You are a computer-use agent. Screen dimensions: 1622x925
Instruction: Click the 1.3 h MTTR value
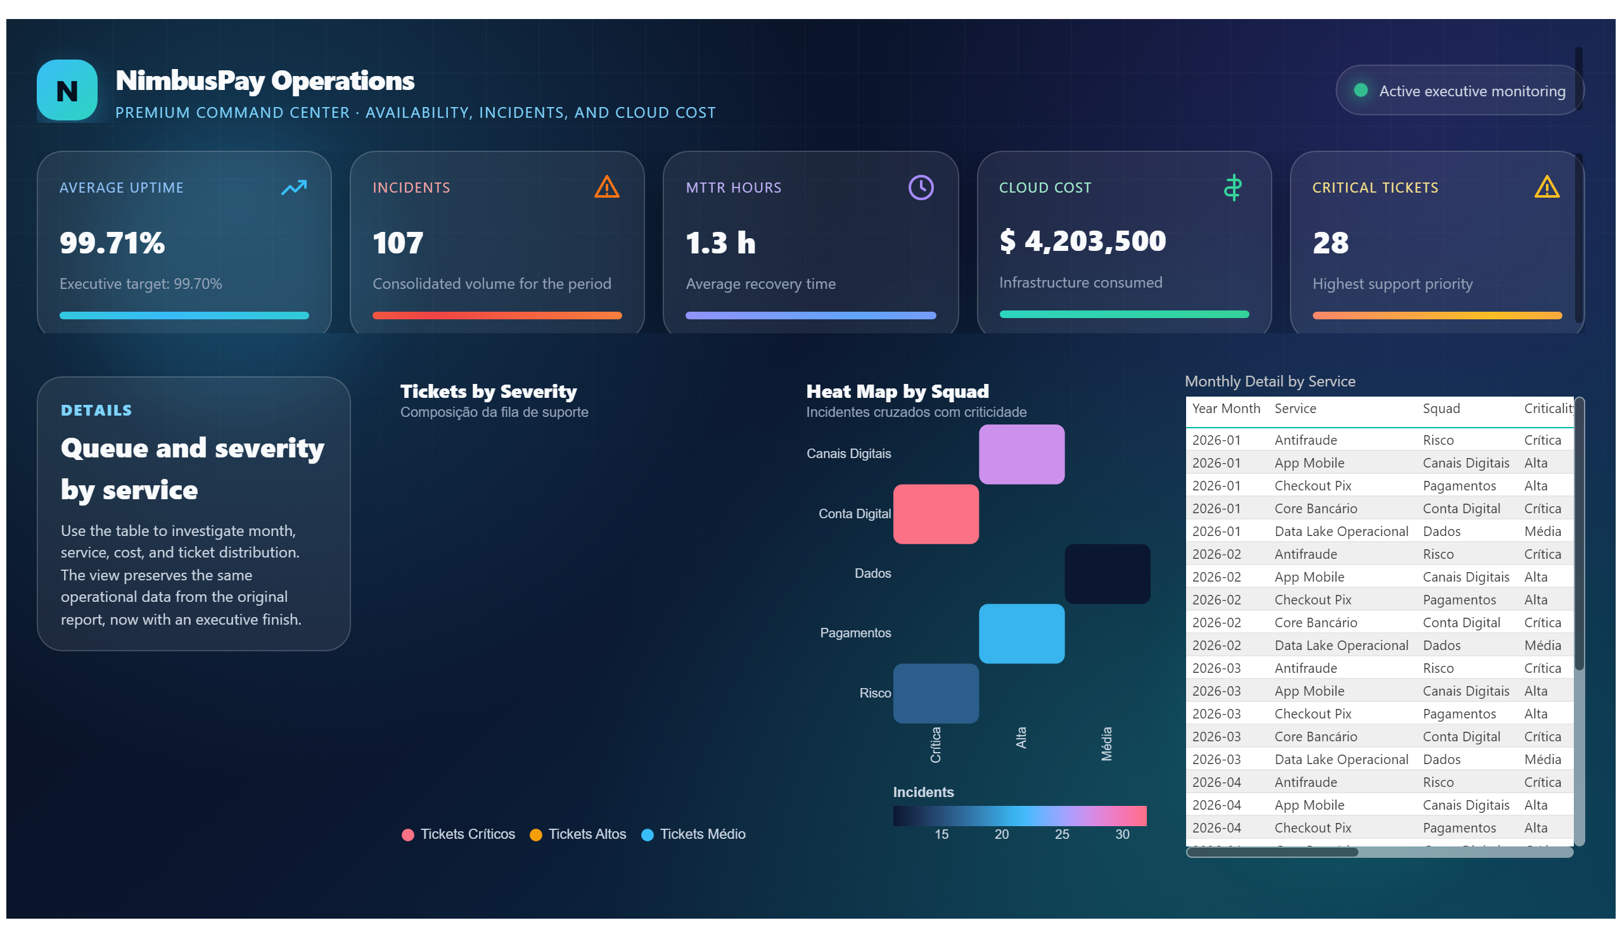click(x=720, y=243)
